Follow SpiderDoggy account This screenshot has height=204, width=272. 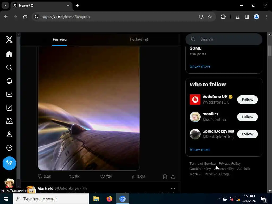[x=247, y=134]
